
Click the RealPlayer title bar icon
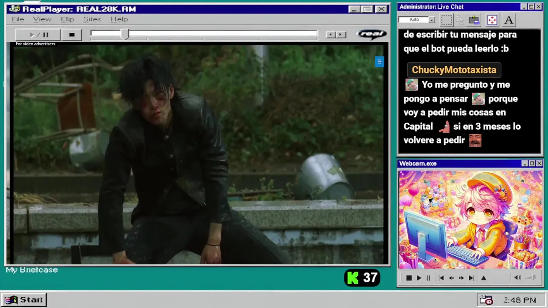(15, 9)
